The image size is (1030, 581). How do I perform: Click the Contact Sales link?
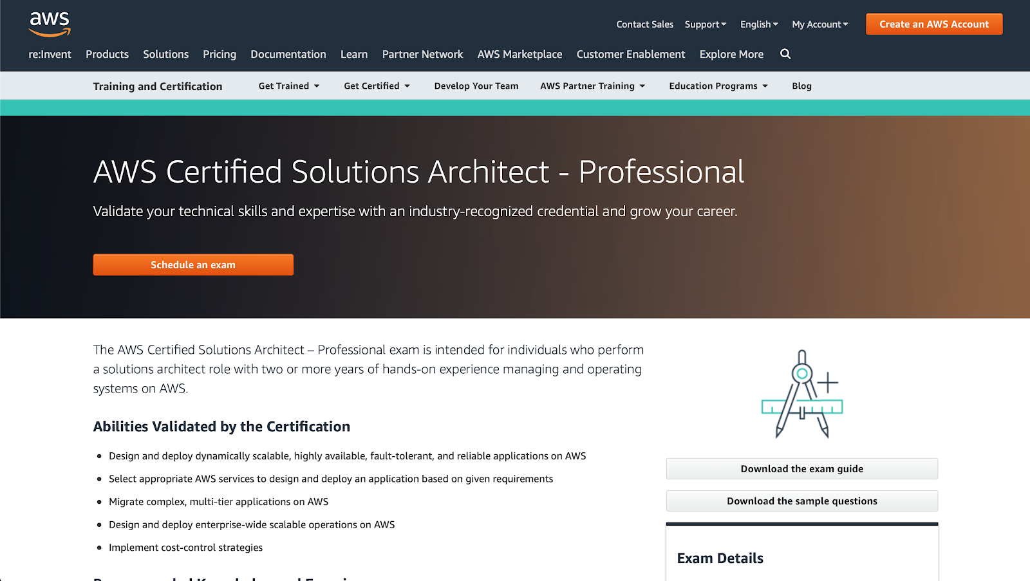click(644, 24)
